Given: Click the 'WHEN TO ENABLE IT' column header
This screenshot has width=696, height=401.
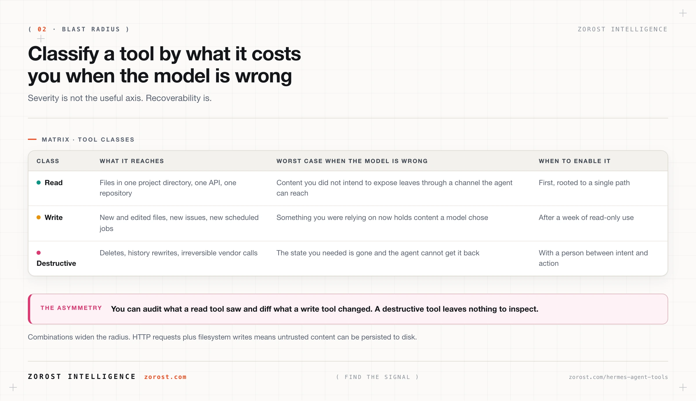Looking at the screenshot, I should (x=574, y=161).
